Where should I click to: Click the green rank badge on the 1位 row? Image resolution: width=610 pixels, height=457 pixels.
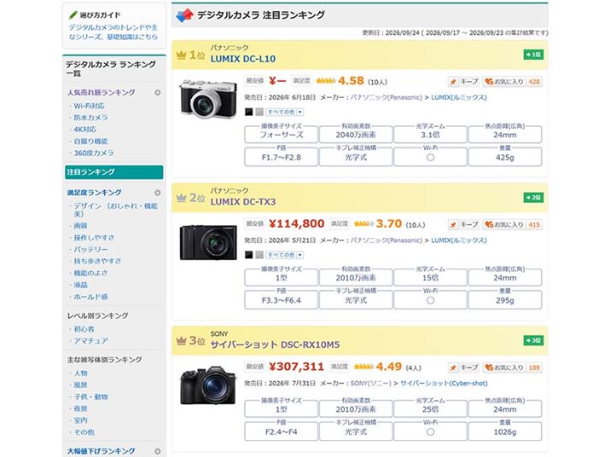pyautogui.click(x=533, y=55)
